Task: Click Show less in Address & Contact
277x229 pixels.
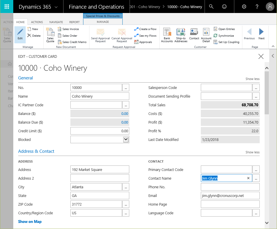Action: [252, 152]
